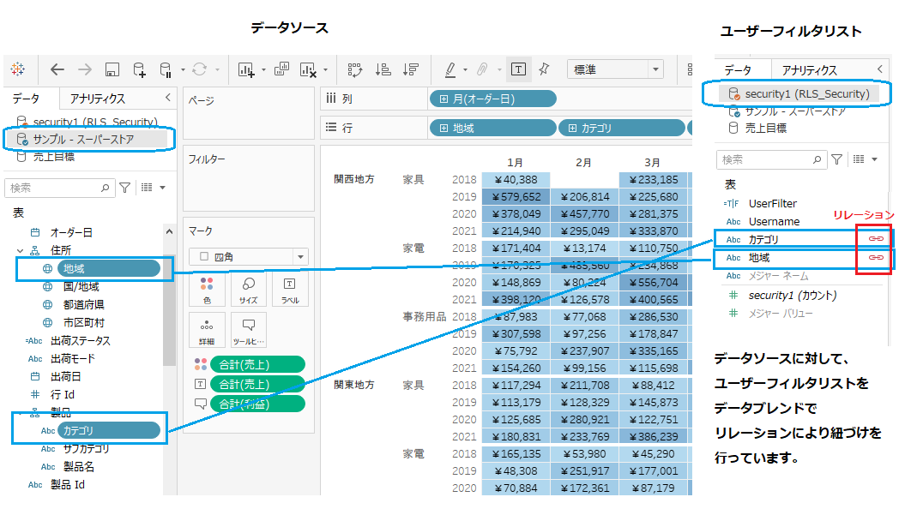Click the back (undo) arrow

(x=57, y=69)
